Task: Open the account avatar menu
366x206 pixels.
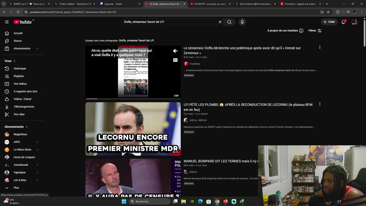Action: (x=354, y=22)
